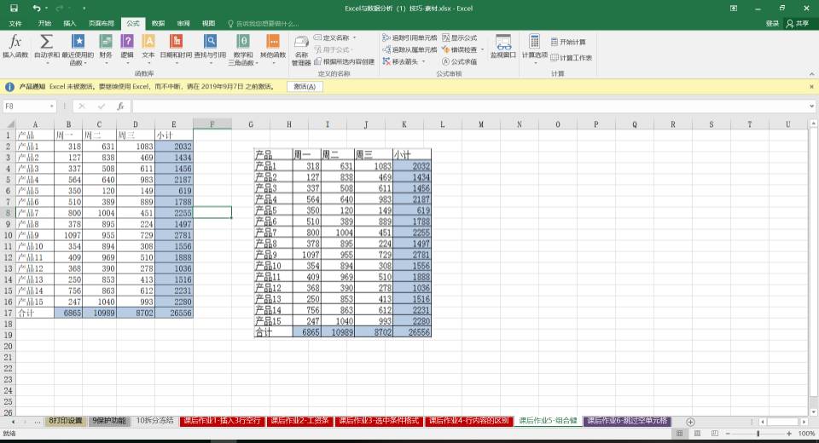Click the zoom out minus button
This screenshot has height=443, width=819.
click(x=728, y=434)
